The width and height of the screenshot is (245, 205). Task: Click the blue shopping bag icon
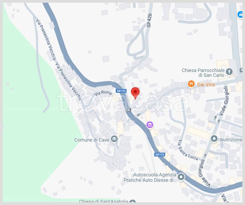click(240, 15)
